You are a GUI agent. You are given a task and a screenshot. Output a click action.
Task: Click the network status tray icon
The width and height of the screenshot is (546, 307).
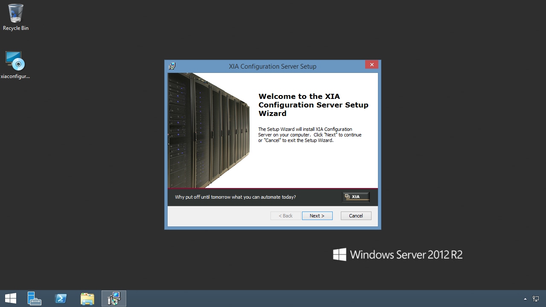(536, 299)
